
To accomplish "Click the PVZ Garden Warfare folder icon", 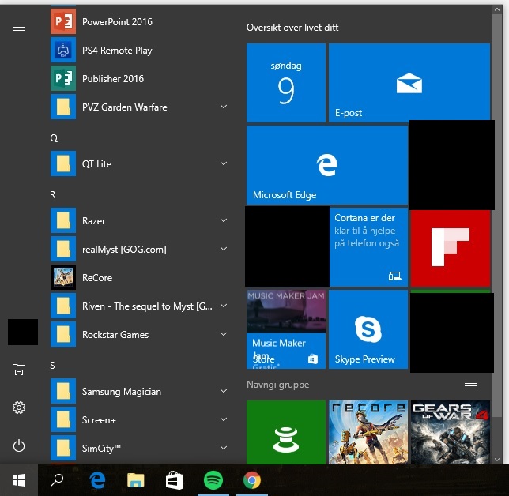I will [x=63, y=107].
